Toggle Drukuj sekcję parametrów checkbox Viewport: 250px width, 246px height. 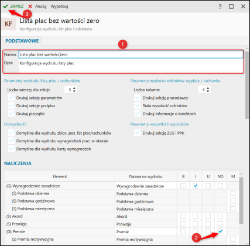[11, 98]
